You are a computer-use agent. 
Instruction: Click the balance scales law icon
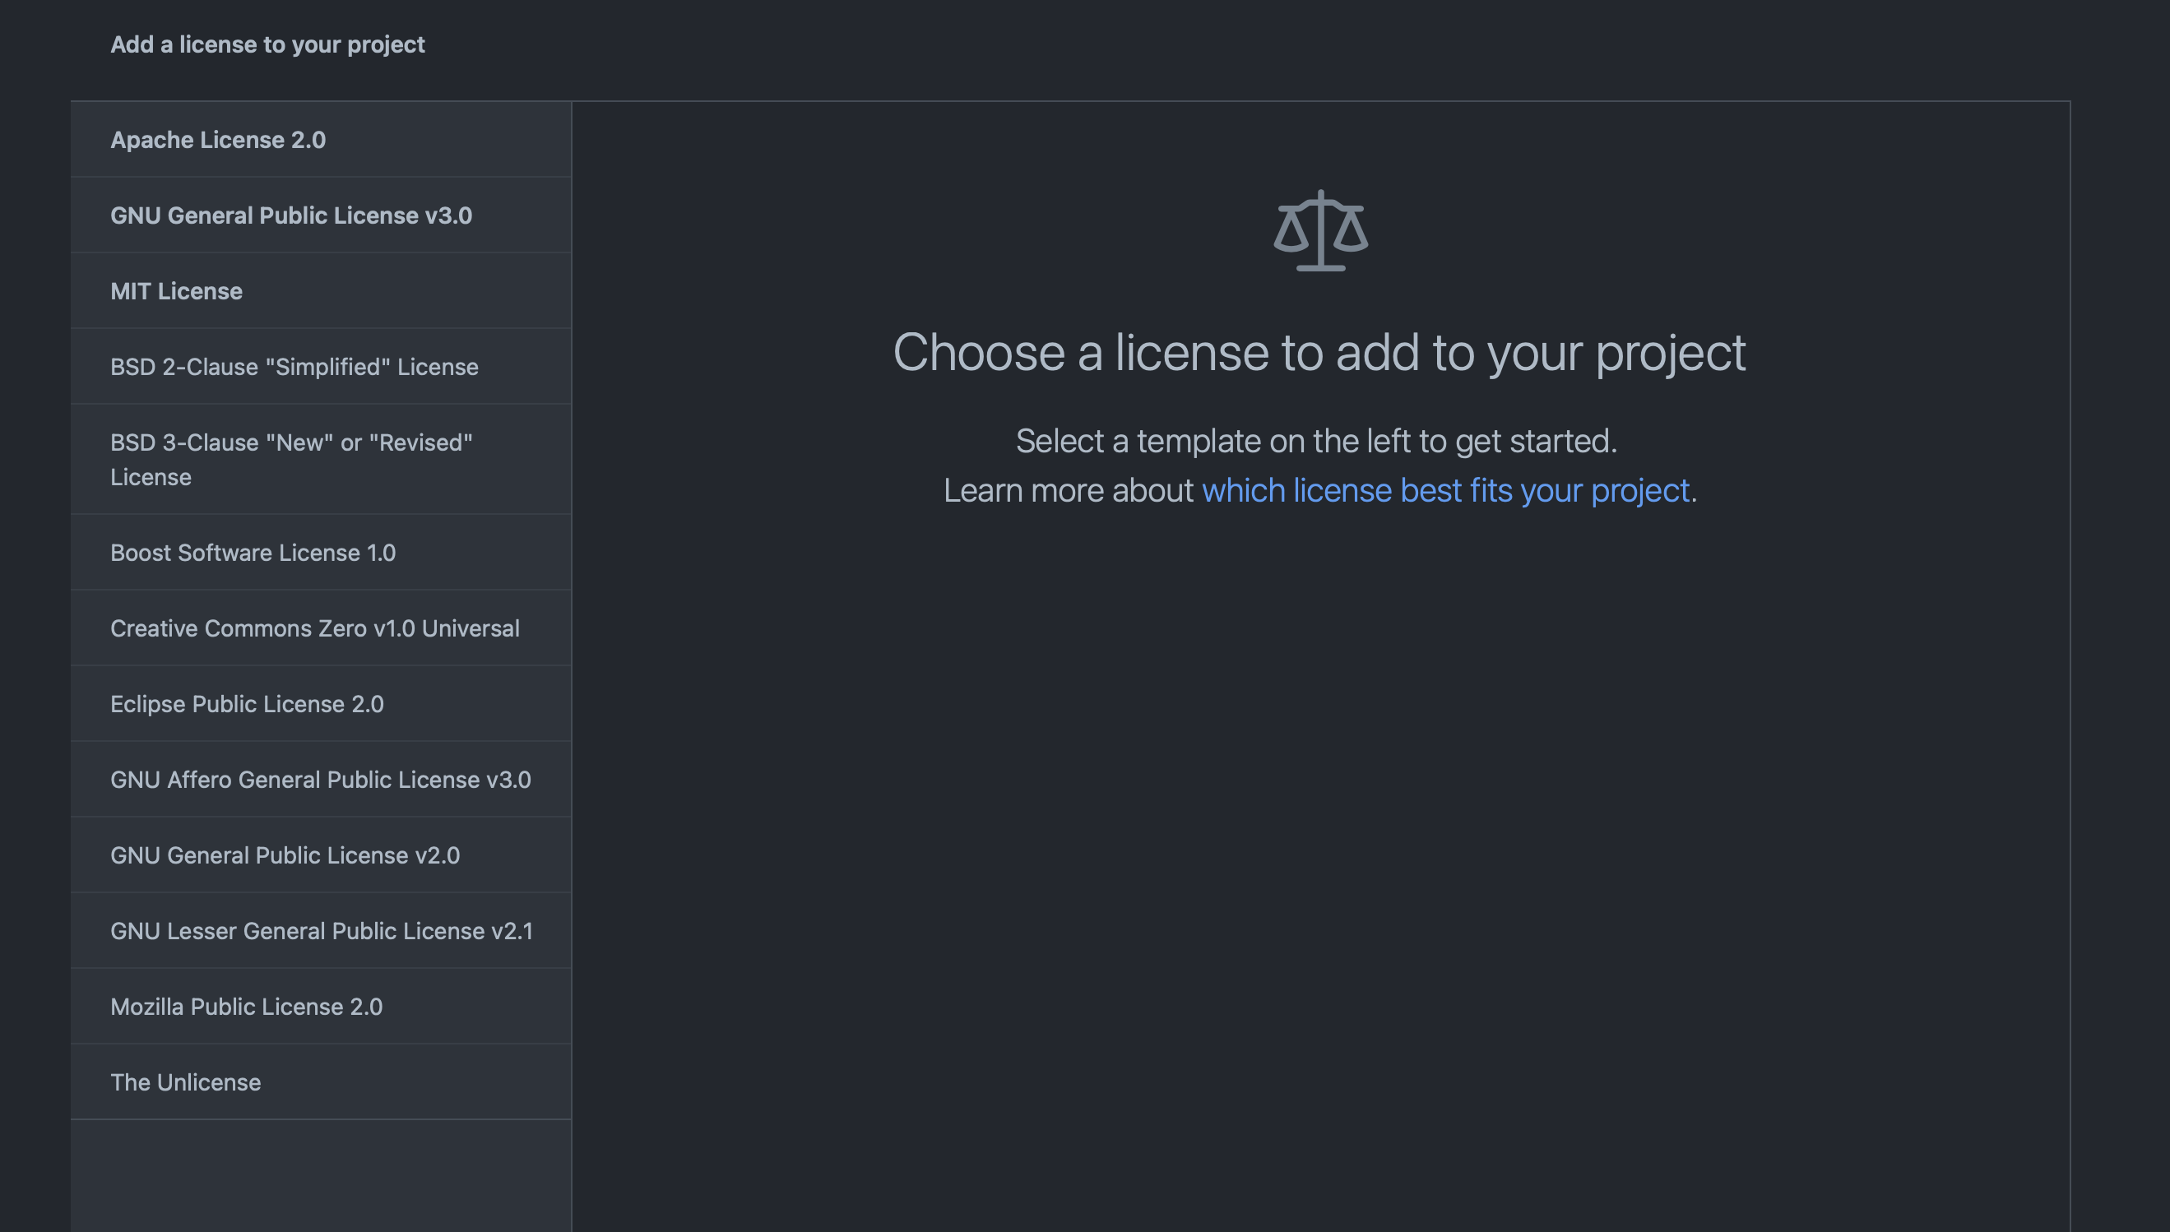pos(1320,230)
